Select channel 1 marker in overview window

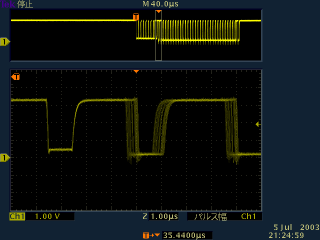(x=4, y=41)
